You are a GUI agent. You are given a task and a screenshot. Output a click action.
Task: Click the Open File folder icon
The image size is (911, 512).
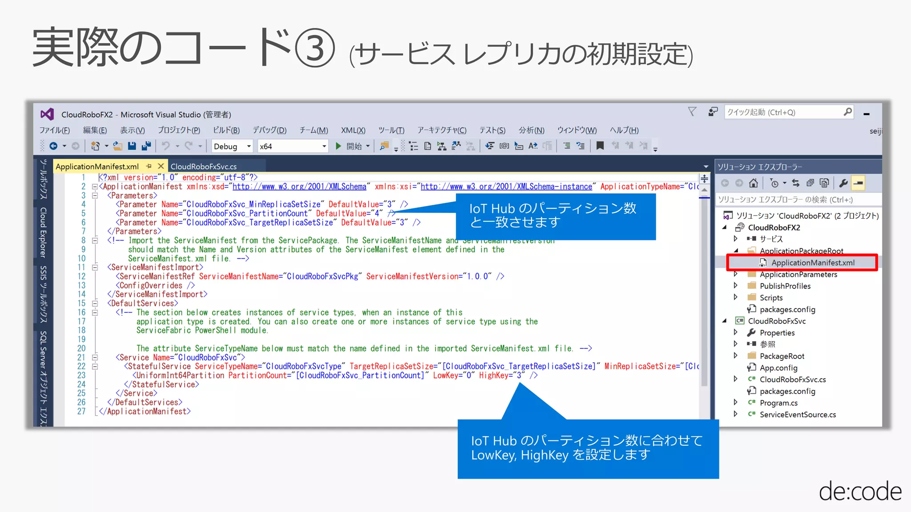pyautogui.click(x=118, y=146)
